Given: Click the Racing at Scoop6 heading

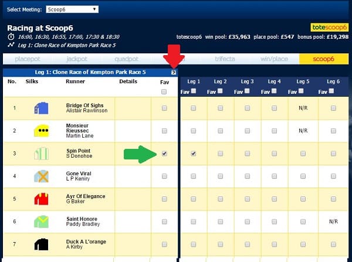Looking at the screenshot, I should coord(40,28).
